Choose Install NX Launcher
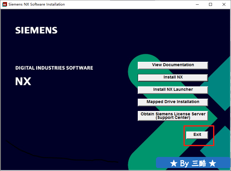The image size is (231, 171). tap(173, 90)
